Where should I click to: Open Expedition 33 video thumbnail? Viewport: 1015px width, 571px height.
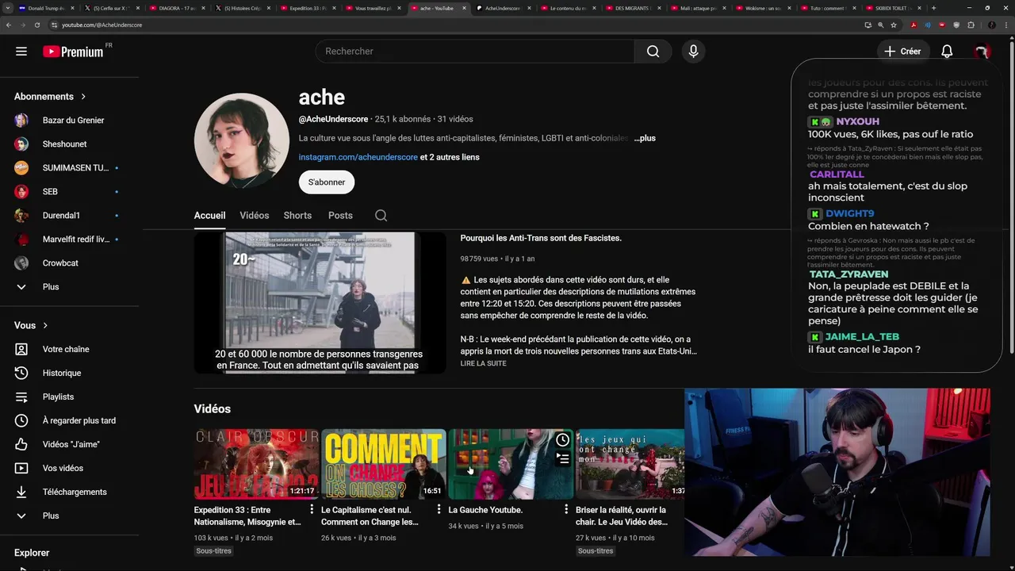click(256, 464)
